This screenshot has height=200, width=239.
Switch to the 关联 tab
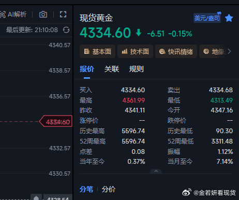[x=112, y=69]
